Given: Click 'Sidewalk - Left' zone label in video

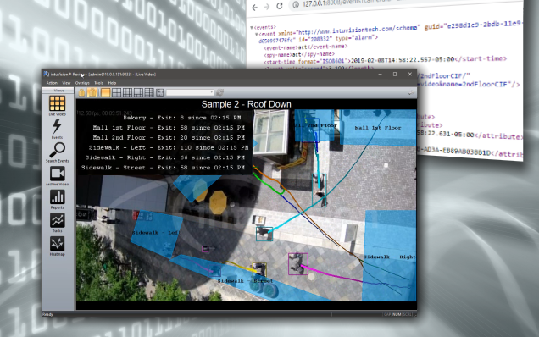Looking at the screenshot, I should pos(156,233).
